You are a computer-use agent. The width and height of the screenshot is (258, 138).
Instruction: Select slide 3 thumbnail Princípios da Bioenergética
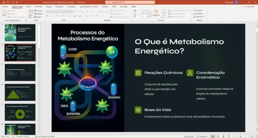click(20, 73)
